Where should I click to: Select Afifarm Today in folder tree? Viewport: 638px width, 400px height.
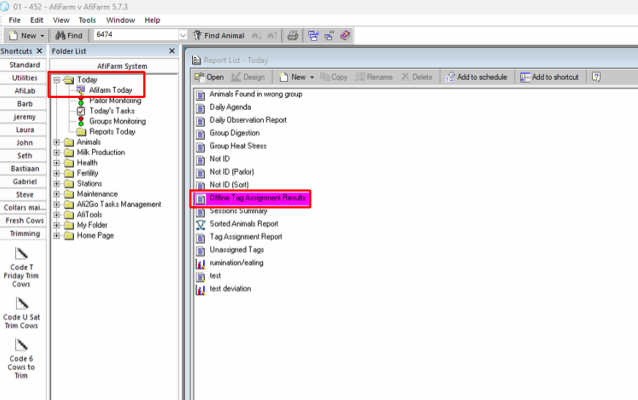(110, 90)
